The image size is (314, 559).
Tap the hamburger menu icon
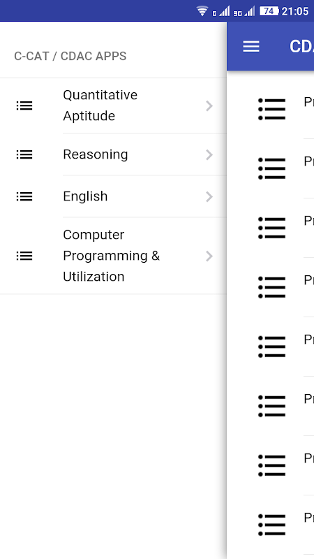(251, 46)
